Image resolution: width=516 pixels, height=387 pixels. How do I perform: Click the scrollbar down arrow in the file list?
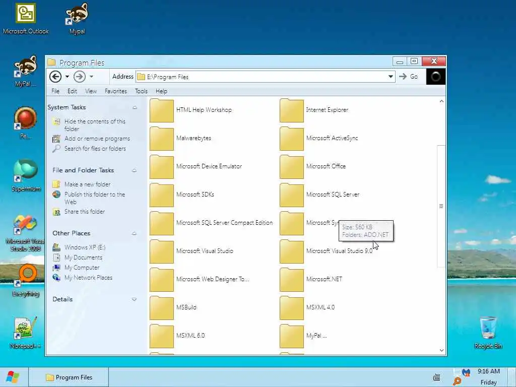(441, 351)
